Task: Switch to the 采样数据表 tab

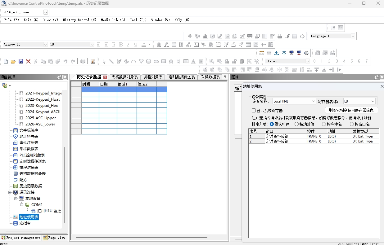Action: click(210, 77)
